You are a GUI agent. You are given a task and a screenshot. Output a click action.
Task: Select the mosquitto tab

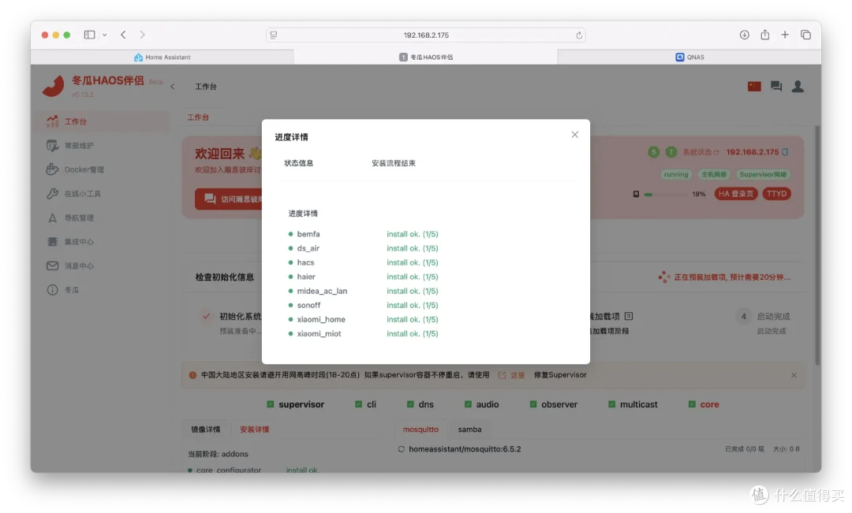420,429
